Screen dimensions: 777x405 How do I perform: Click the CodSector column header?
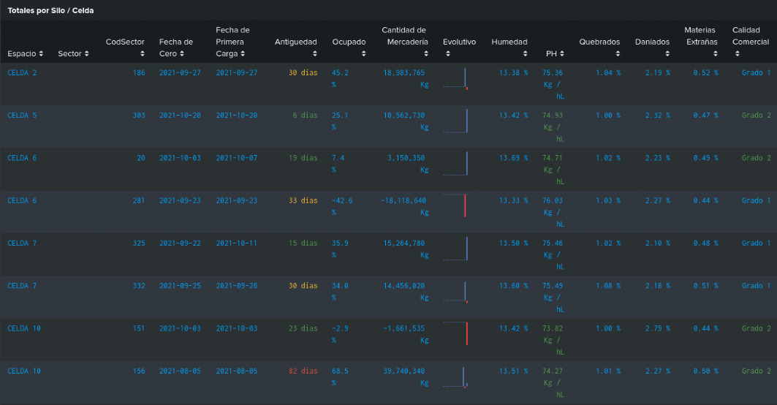125,42
